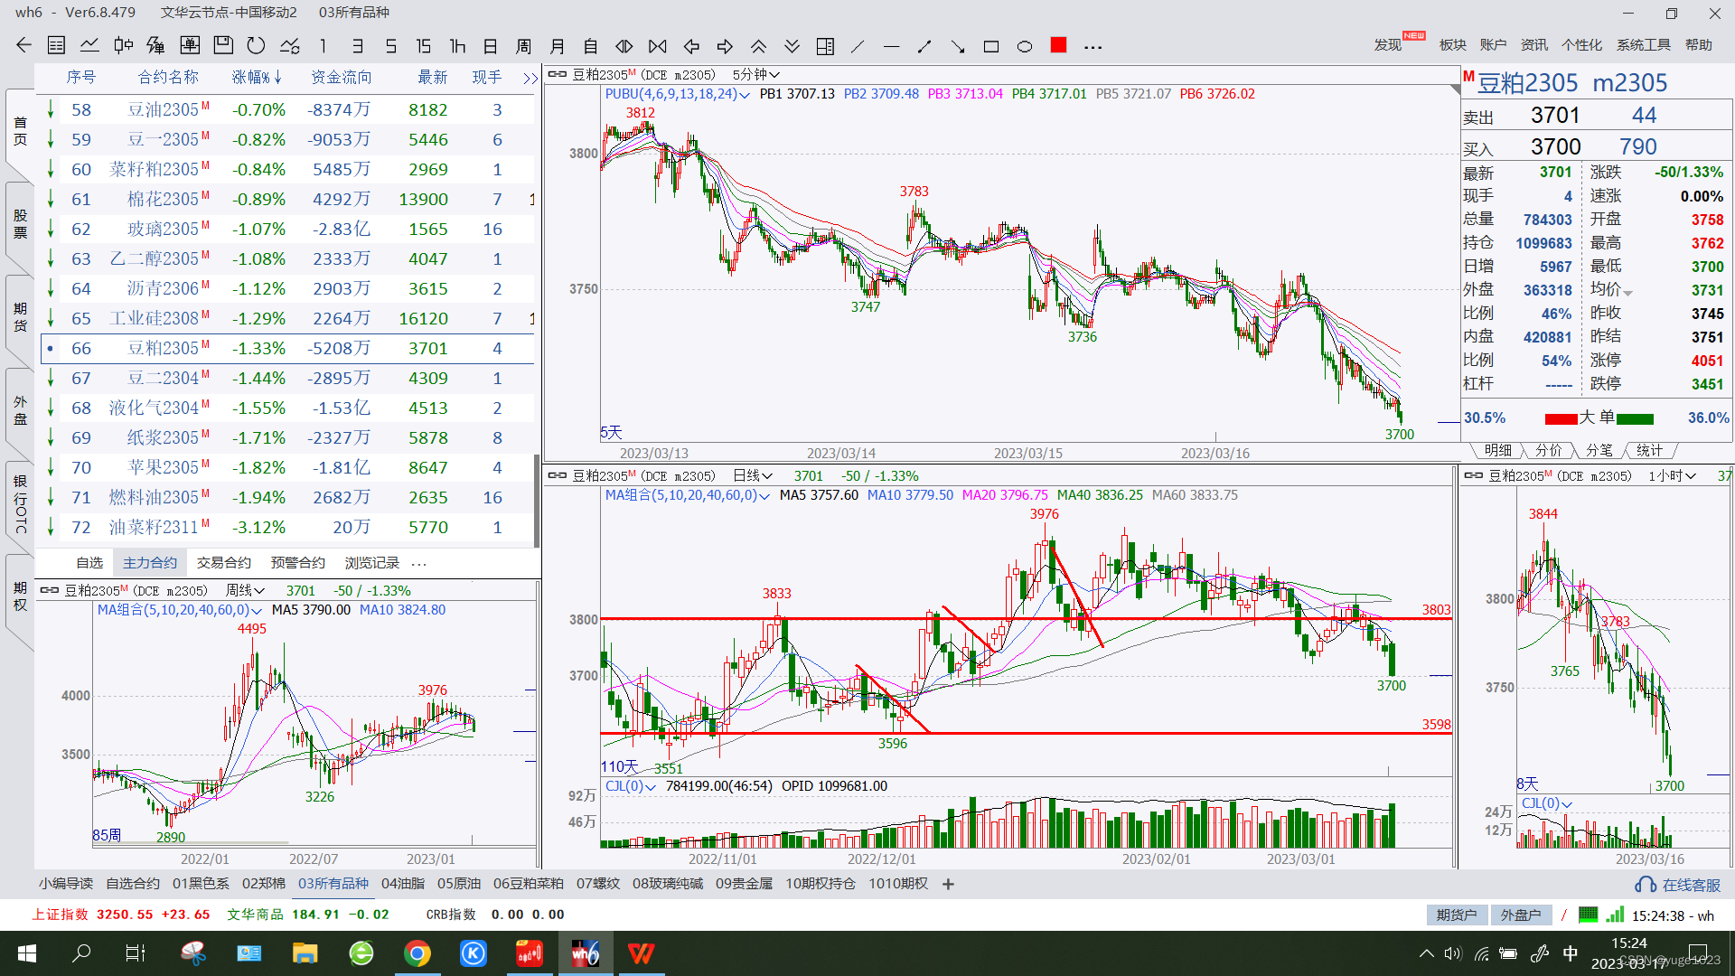
Task: Click the multi-window layout icon
Action: pos(825,45)
